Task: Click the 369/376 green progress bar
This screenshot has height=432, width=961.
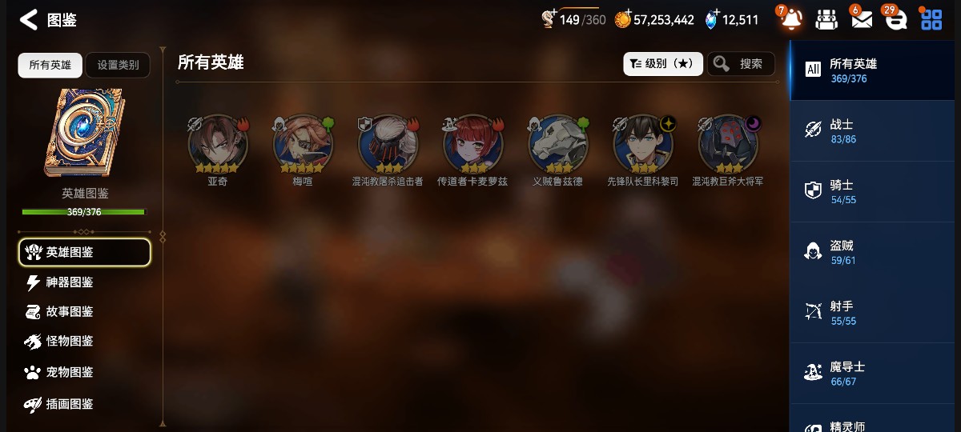Action: coord(84,212)
